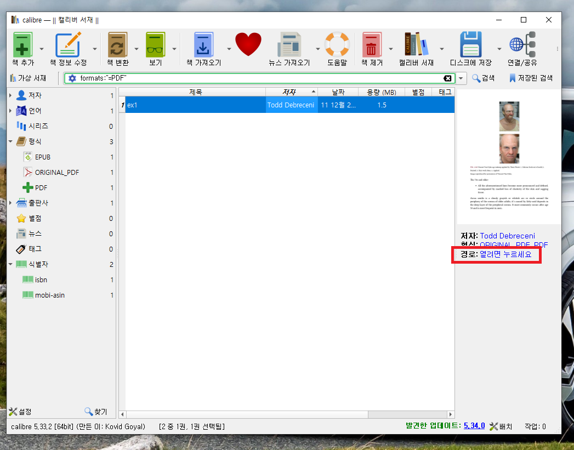Sort by the 별점 column header

click(418, 92)
